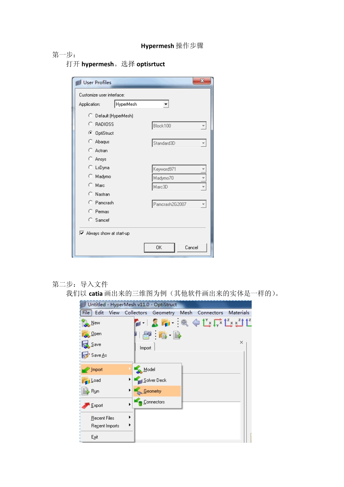Click the XY bottom plane view icon
Screen dimensions: 344x487
tap(218, 322)
